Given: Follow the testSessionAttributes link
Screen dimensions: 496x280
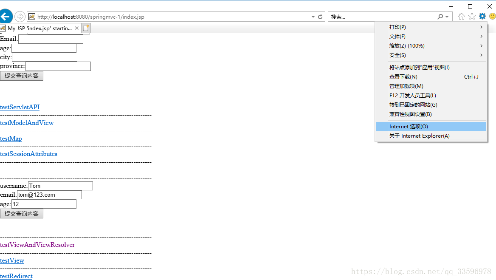Looking at the screenshot, I should 28,154.
